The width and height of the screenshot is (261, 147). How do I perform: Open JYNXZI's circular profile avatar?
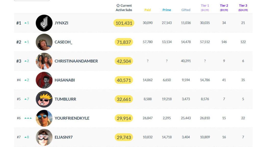pyautogui.click(x=44, y=23)
